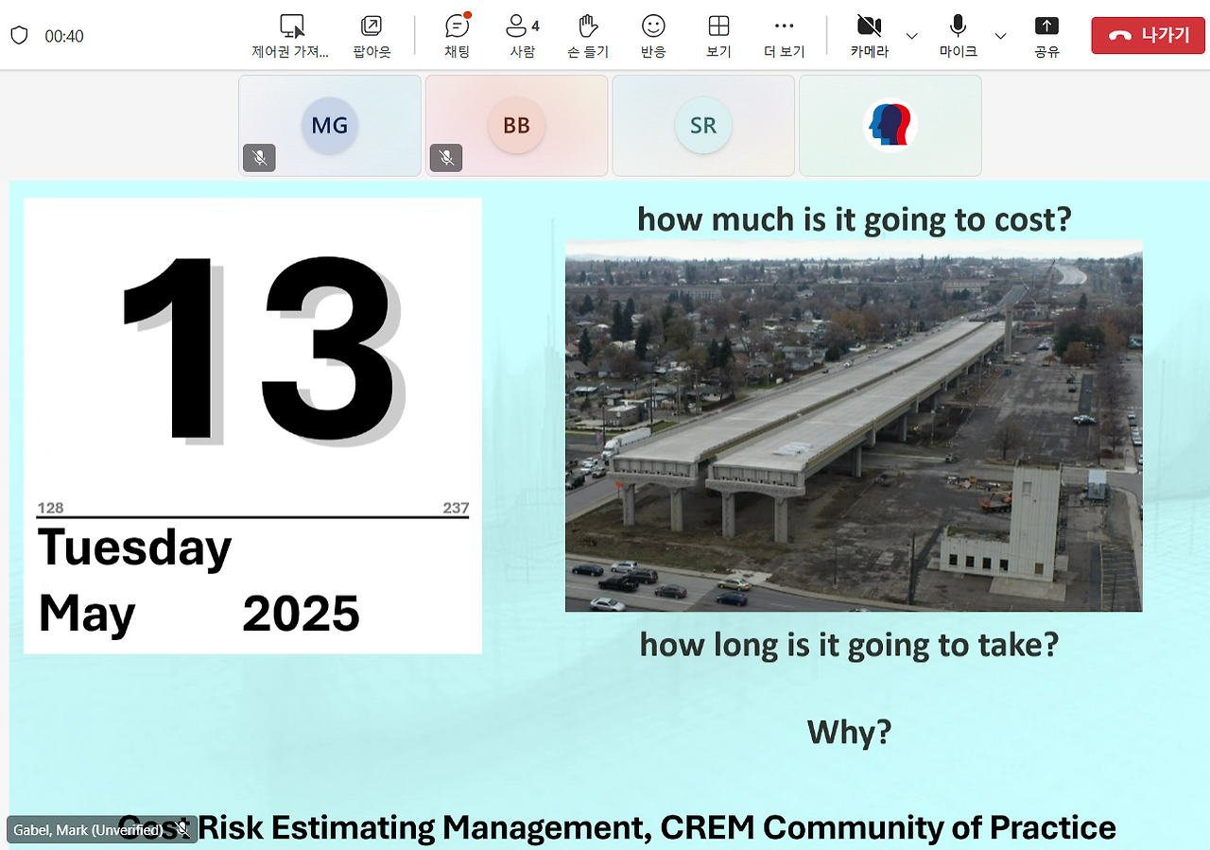
Task: Show the 사람 participants list
Action: [522, 36]
